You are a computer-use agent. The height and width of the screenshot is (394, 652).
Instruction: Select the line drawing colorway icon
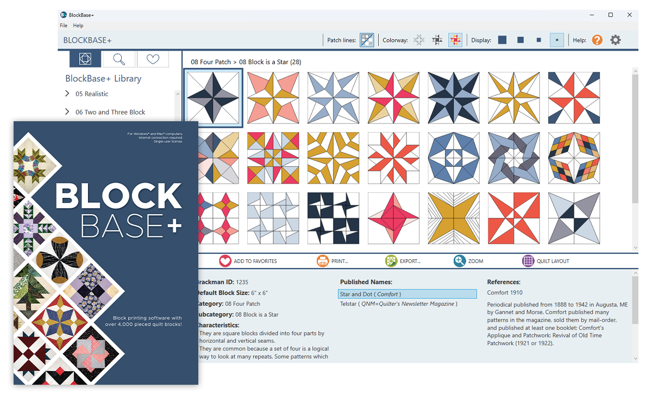419,40
